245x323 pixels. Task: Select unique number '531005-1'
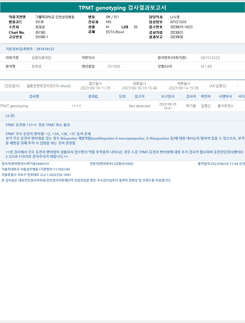pos(42,37)
